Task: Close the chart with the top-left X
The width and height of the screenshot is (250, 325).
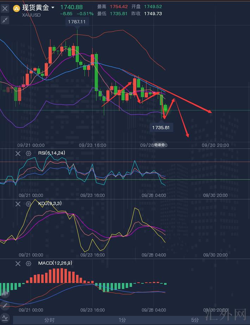Action: (5, 8)
